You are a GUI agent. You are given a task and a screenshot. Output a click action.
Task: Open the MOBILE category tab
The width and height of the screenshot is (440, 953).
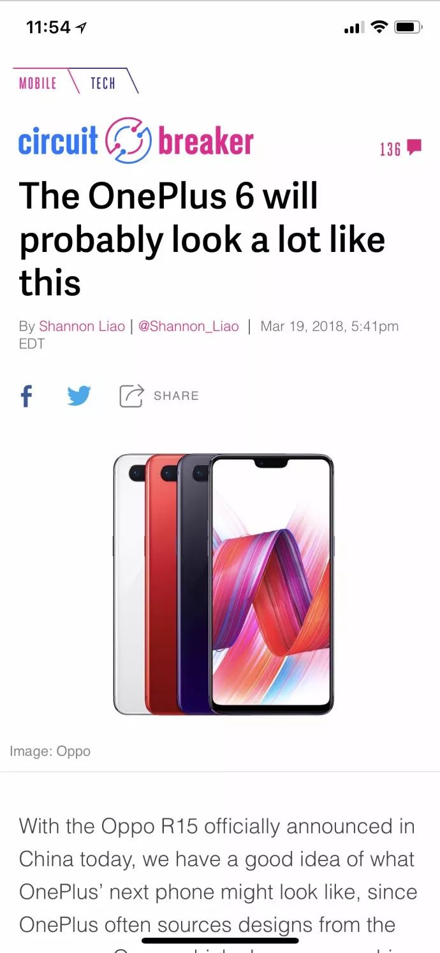point(38,83)
